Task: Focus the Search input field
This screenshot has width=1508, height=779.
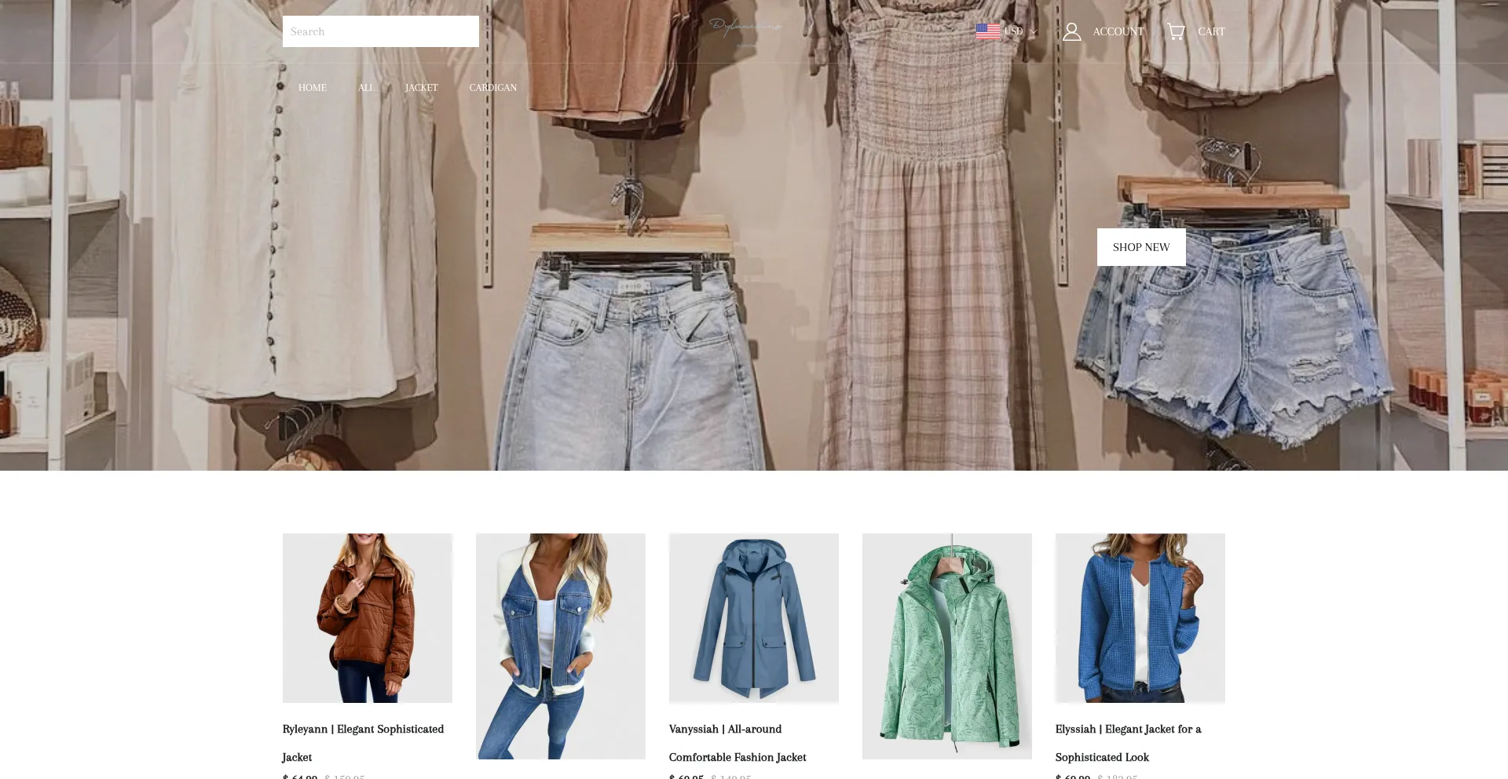Action: pos(381,31)
